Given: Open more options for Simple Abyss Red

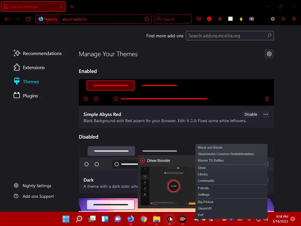Looking at the screenshot, I should pyautogui.click(x=266, y=114).
